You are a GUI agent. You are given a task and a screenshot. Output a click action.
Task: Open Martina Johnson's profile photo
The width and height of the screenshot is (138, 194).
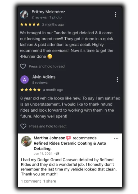click(x=26, y=141)
